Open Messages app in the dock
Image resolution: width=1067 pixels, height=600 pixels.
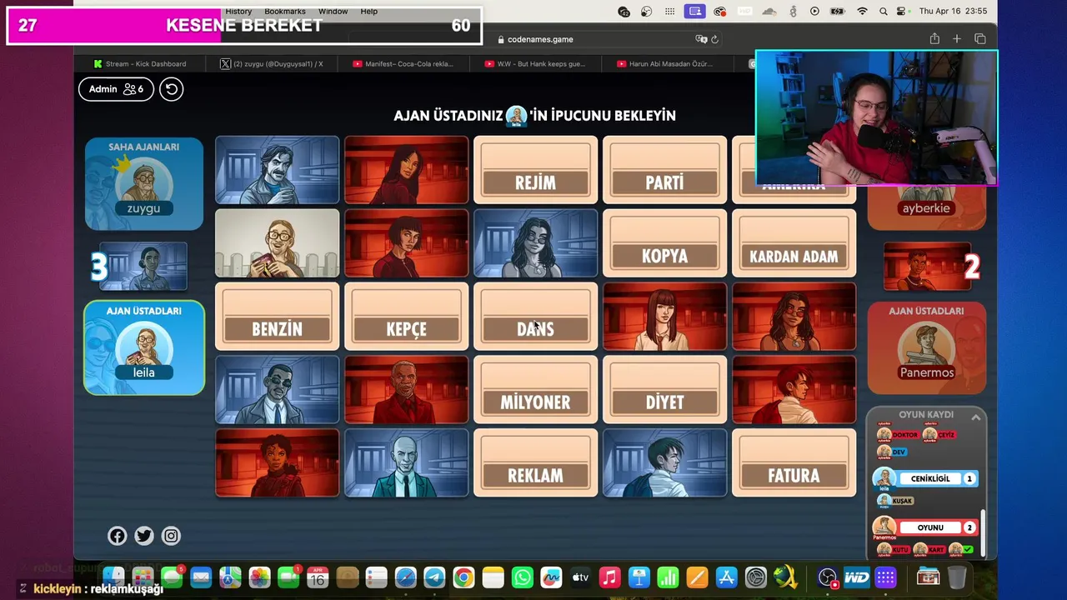[x=172, y=577]
